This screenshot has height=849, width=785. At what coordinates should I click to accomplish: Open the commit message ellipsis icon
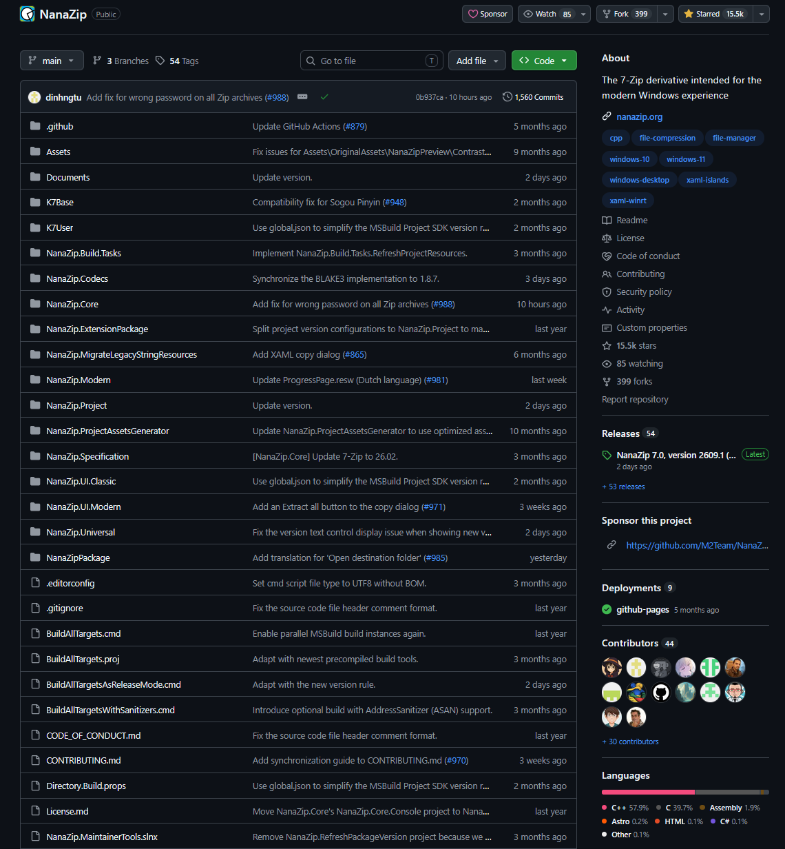(302, 97)
